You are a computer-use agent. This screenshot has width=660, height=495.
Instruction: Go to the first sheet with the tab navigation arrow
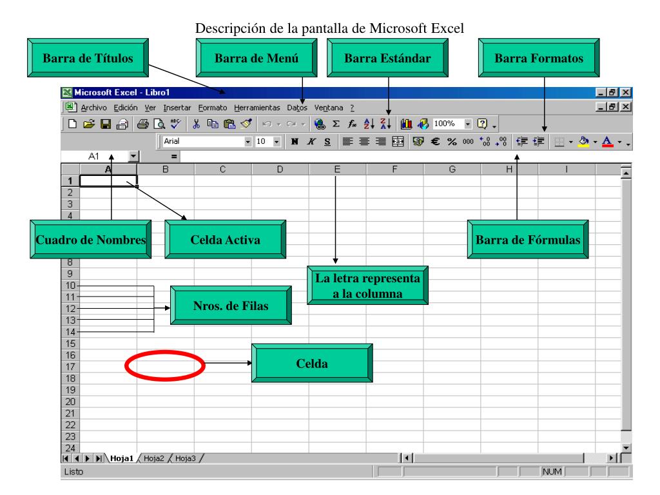66,458
